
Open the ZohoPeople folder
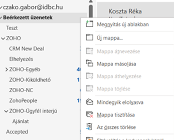(x=23, y=101)
